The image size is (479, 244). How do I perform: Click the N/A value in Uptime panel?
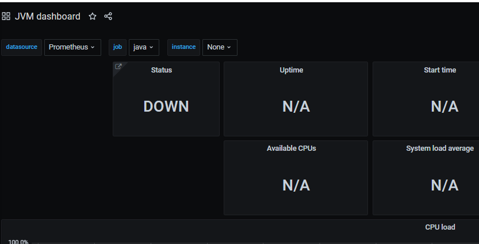tap(296, 106)
